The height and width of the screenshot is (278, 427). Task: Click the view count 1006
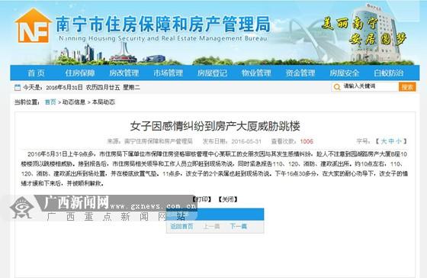[x=307, y=141]
